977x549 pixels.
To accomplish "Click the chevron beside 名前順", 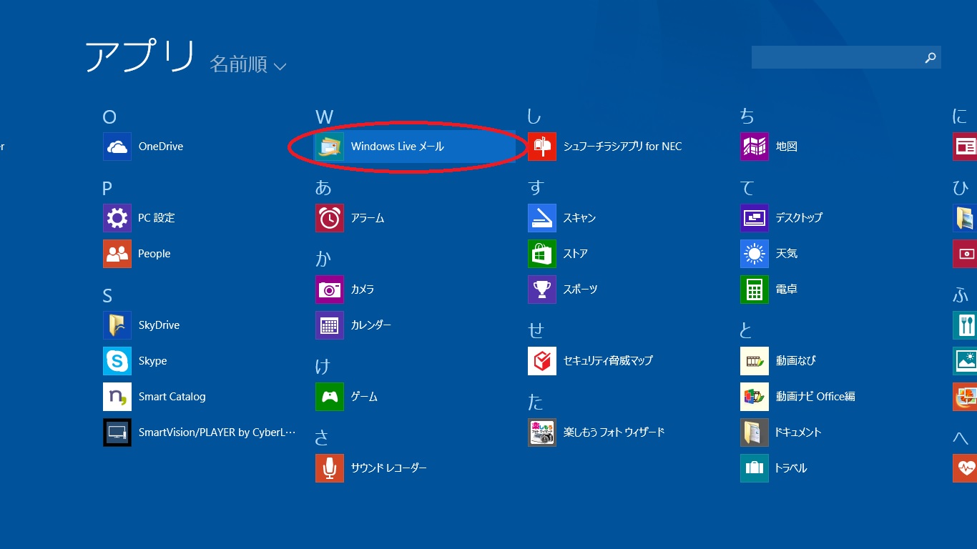I will click(x=280, y=66).
